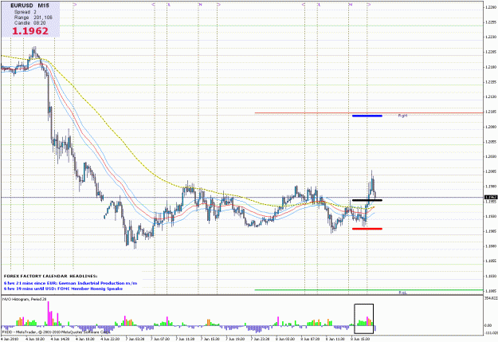The height and width of the screenshot is (342, 498).
Task: Click the 4 Jun 22:20 time label
Action: click(x=110, y=339)
